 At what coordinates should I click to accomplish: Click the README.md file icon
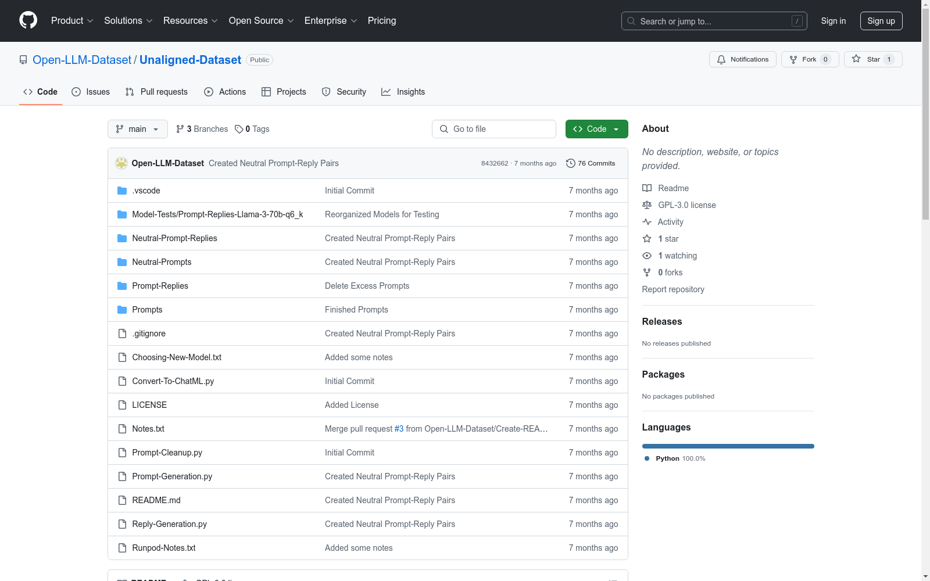[x=122, y=500]
